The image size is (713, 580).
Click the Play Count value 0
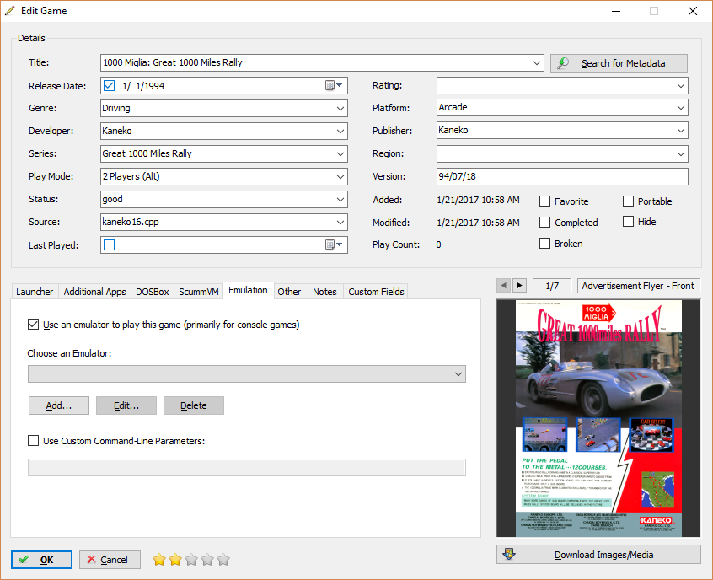pos(438,244)
